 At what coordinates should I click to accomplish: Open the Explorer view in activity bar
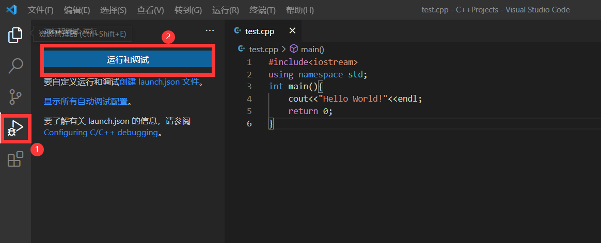point(15,35)
